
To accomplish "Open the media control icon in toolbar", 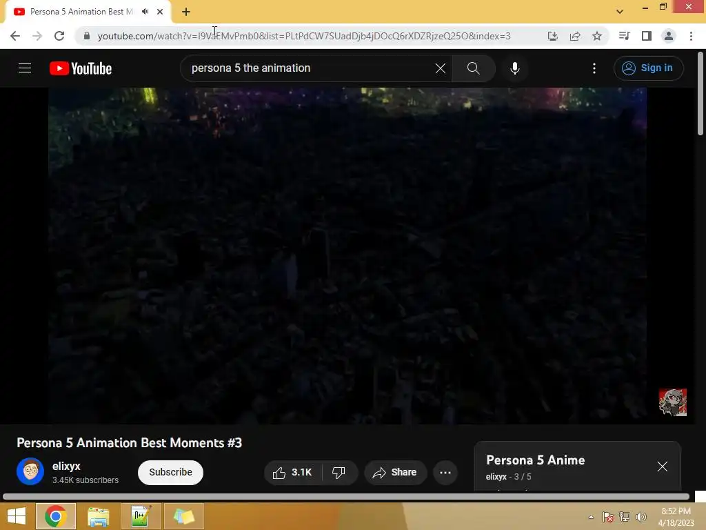I will (624, 36).
